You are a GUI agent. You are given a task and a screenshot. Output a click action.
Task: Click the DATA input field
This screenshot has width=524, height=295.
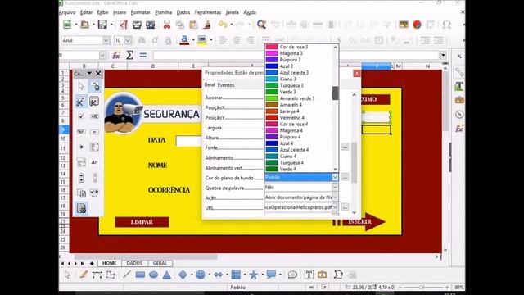189,141
